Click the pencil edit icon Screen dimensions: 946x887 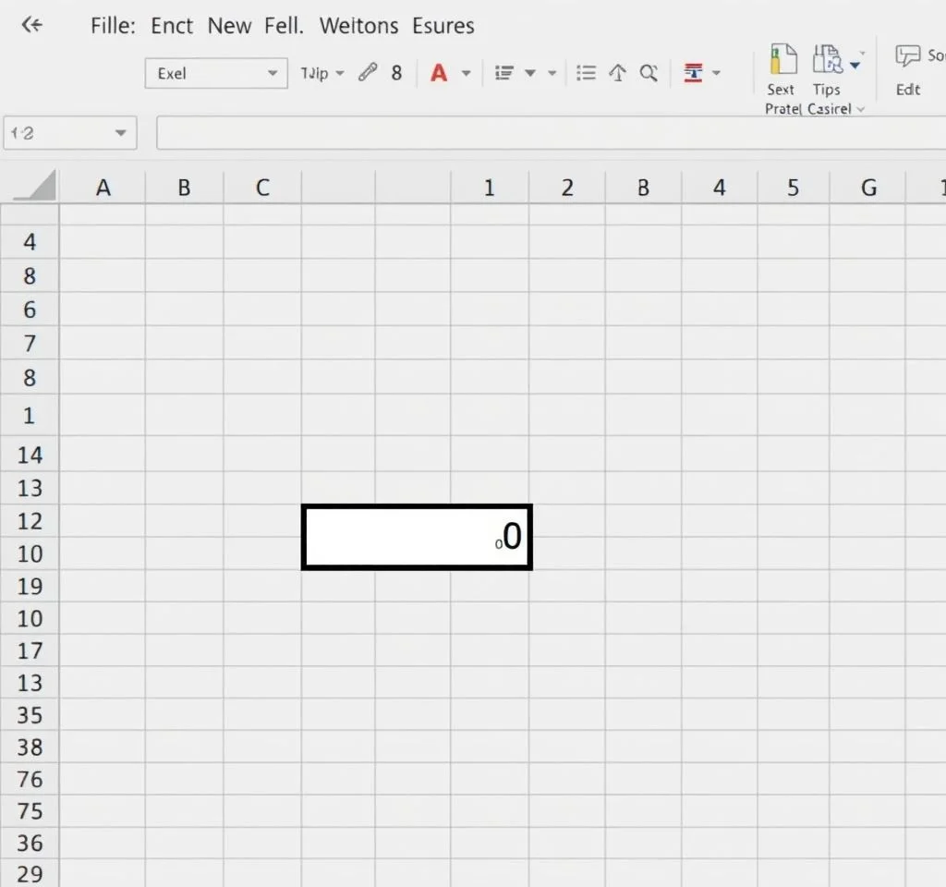pos(368,72)
